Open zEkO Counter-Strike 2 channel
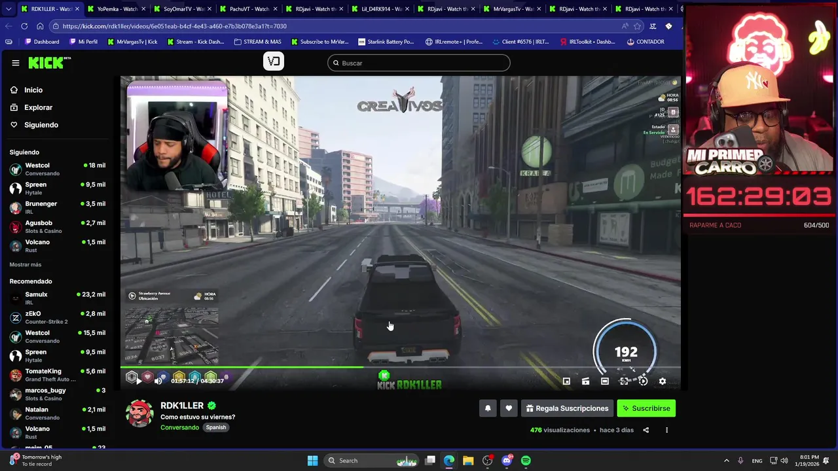 click(x=58, y=317)
